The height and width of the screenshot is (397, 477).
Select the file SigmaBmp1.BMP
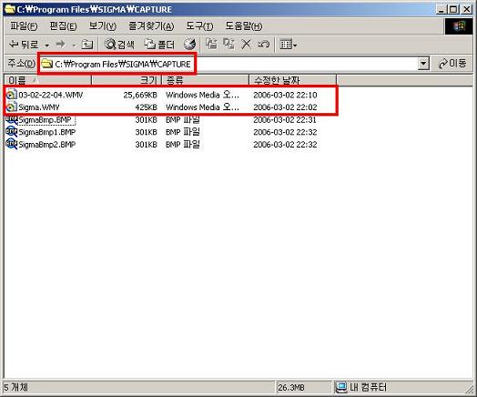(x=46, y=132)
